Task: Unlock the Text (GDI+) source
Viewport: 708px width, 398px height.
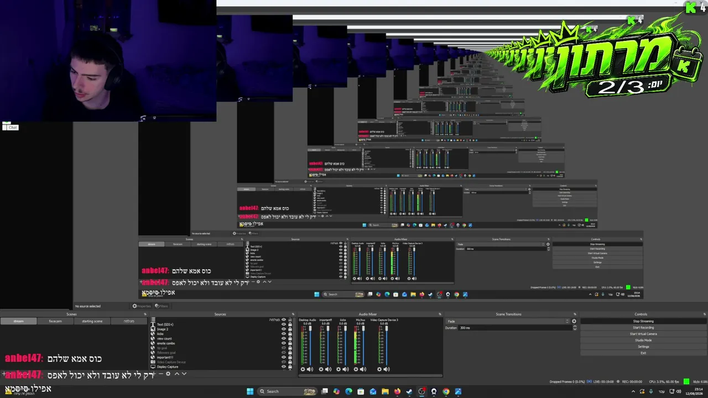Action: [290, 324]
